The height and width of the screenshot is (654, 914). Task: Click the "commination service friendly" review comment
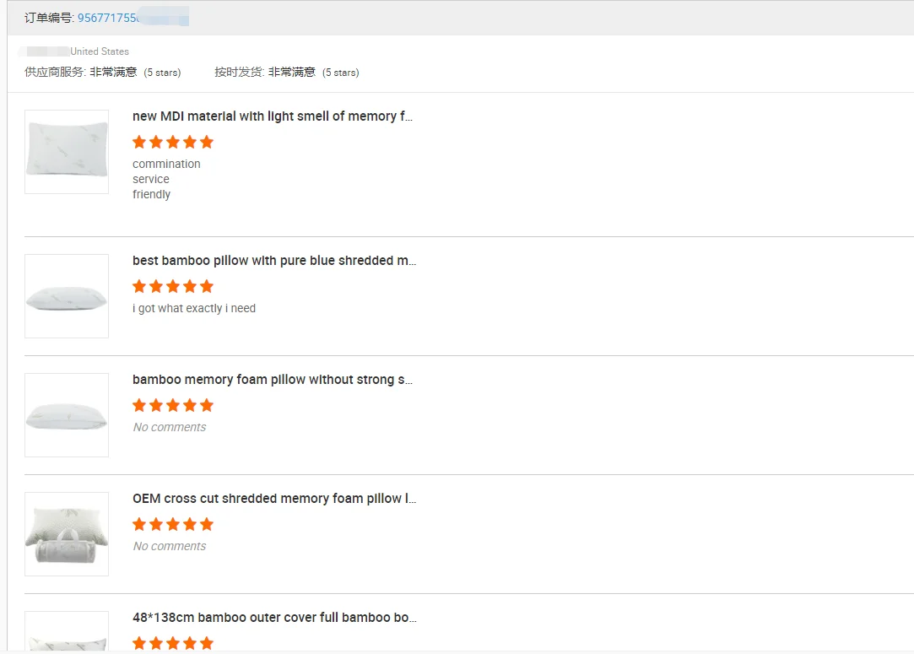[166, 179]
